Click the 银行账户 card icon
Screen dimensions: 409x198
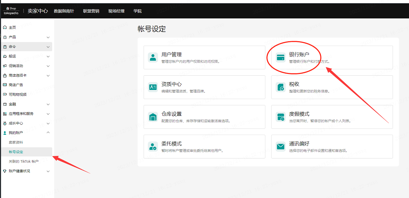pyautogui.click(x=280, y=57)
